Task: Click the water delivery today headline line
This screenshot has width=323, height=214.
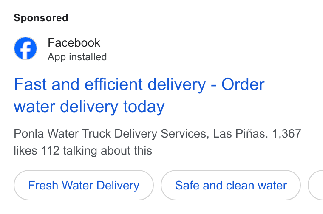Action: tap(89, 107)
